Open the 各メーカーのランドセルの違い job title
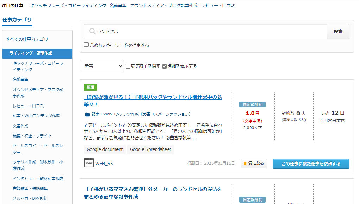 (153, 193)
